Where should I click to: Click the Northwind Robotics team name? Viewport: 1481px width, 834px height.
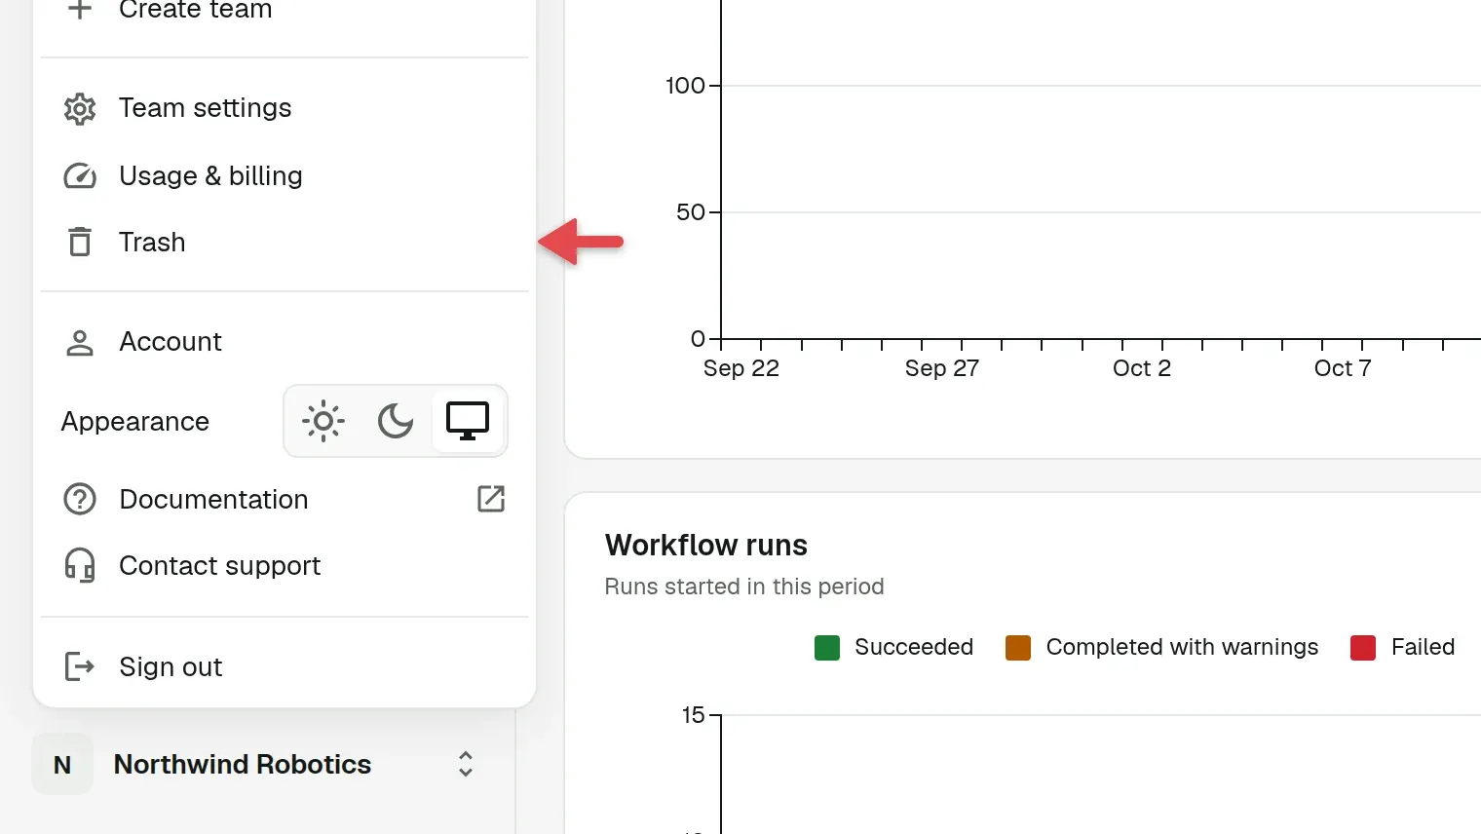tap(243, 765)
